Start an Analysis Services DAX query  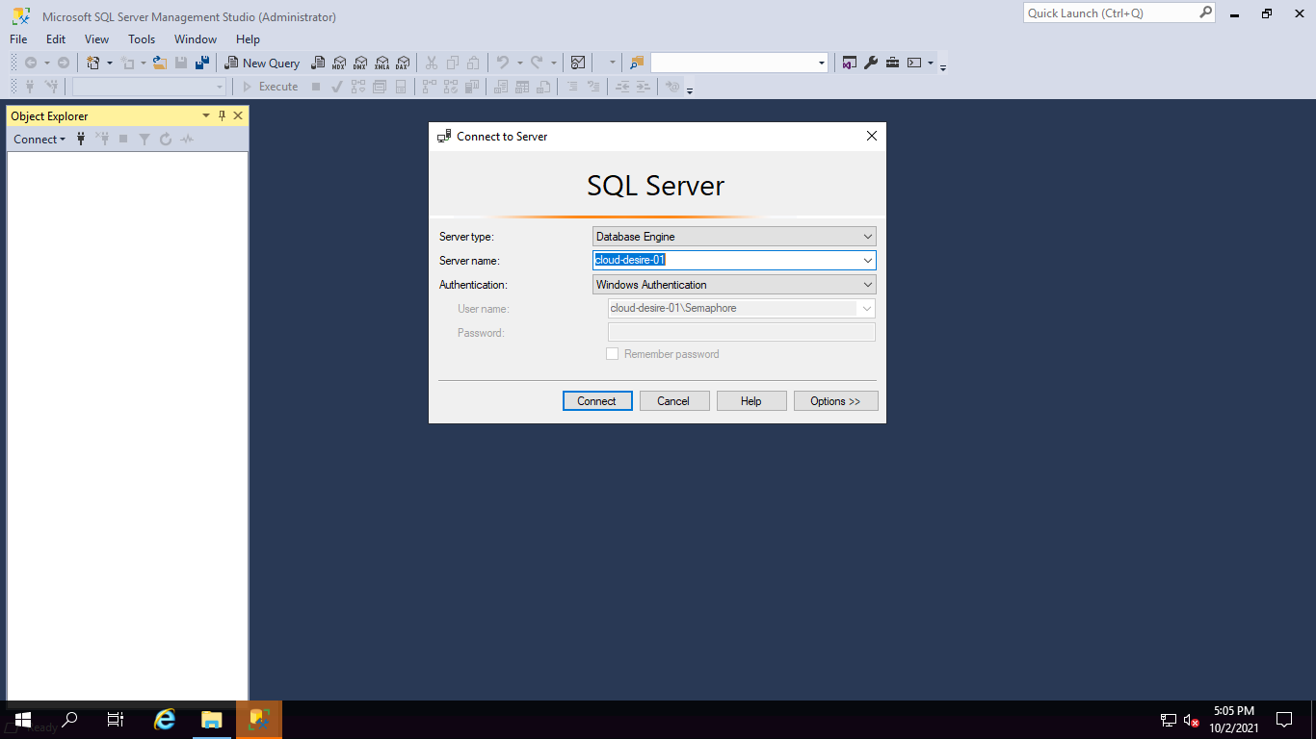(x=403, y=63)
